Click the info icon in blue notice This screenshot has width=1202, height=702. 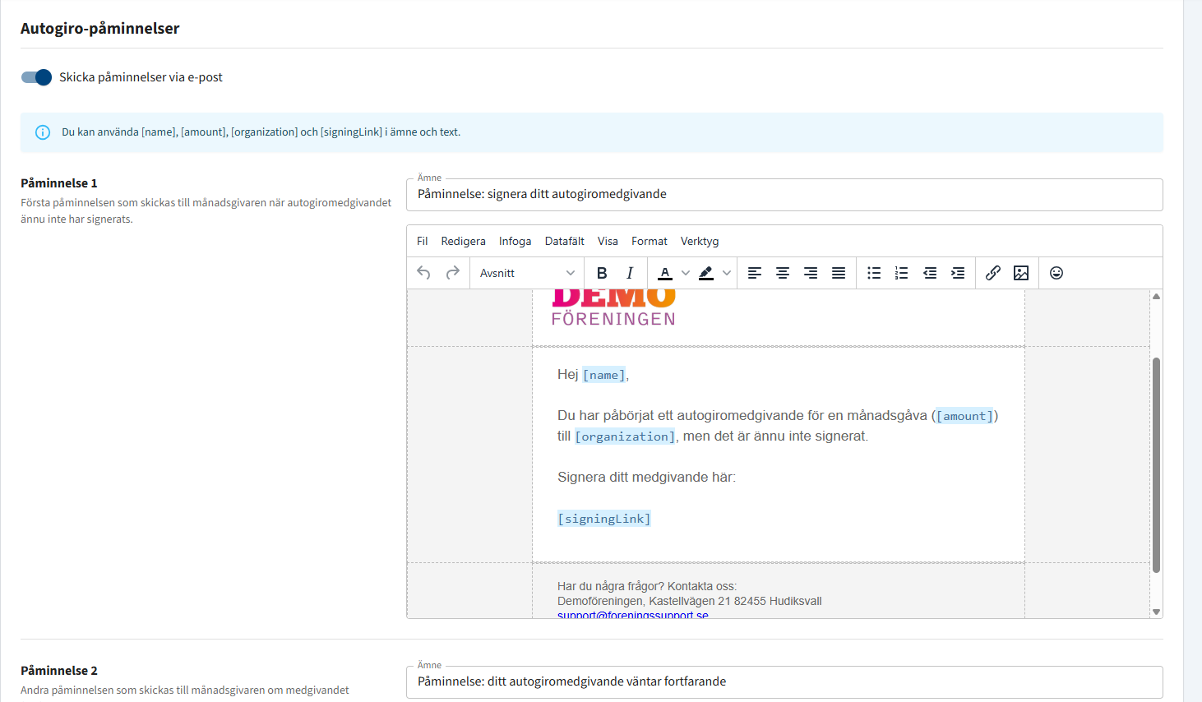43,132
